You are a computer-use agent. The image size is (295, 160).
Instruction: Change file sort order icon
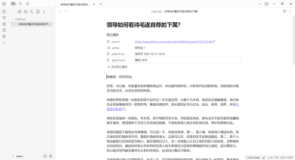(x=32, y=12)
